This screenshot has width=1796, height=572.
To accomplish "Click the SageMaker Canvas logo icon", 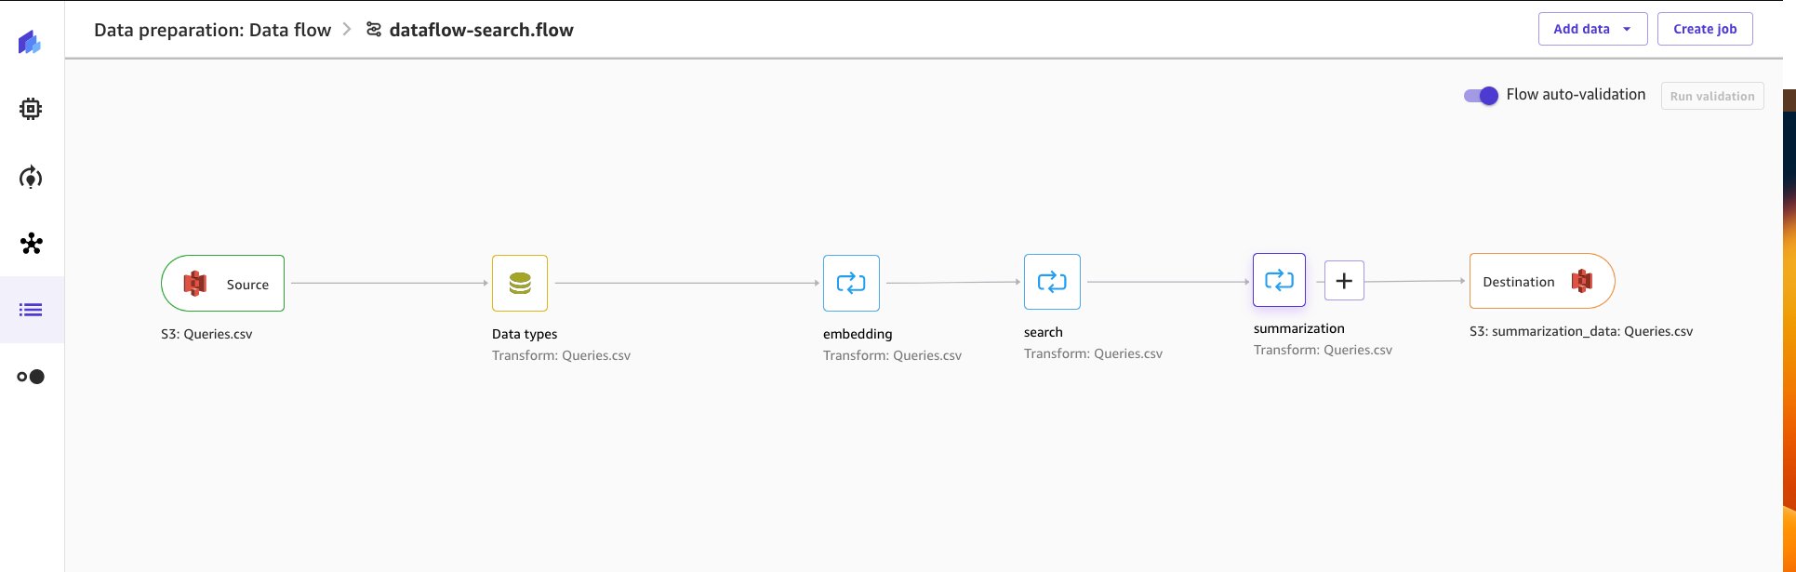I will tap(30, 42).
